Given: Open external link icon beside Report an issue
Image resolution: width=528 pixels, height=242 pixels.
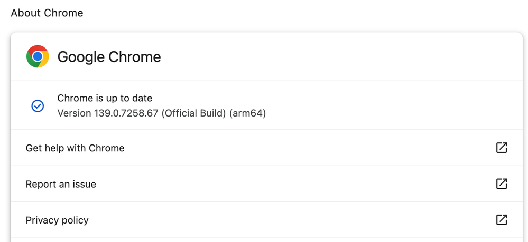Looking at the screenshot, I should [x=502, y=184].
